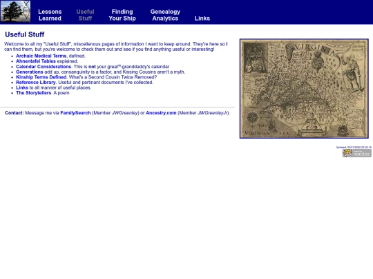Screen dimensions: 373x279
Task: Open the Ancestry.com contact link
Action: coord(161,113)
